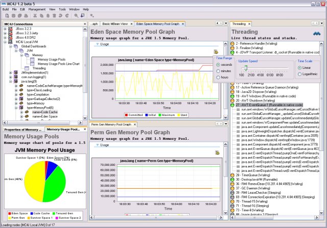Open the Tools menu
The width and height of the screenshot is (327, 228).
62,9
